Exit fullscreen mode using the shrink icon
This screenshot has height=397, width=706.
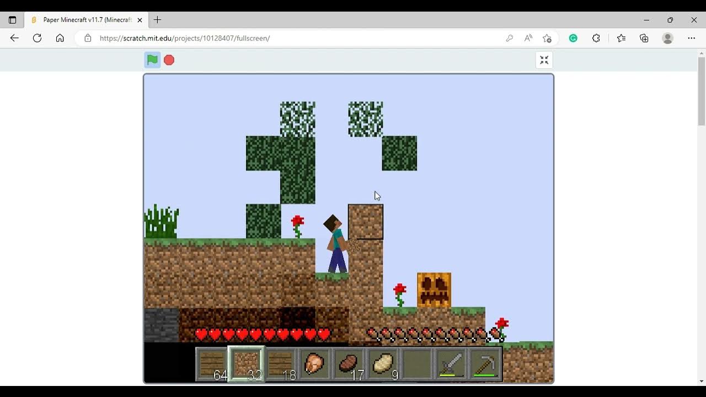tap(544, 60)
